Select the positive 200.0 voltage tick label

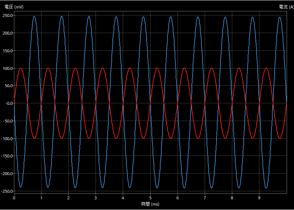pyautogui.click(x=8, y=33)
